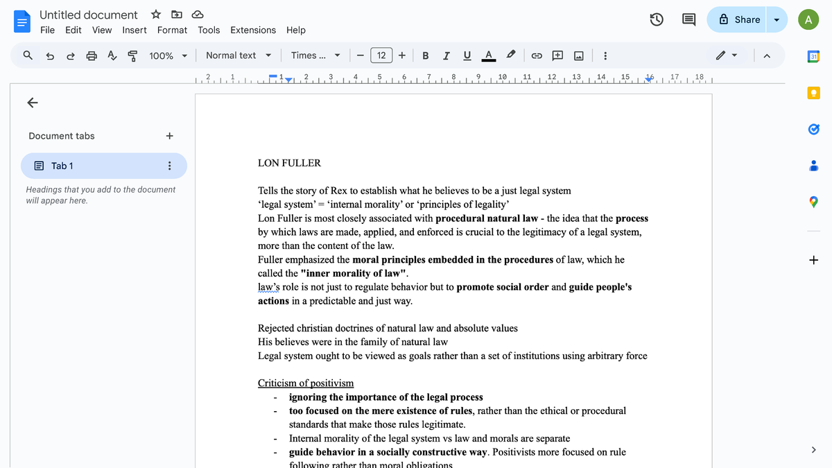Image resolution: width=832 pixels, height=468 pixels.
Task: Hide the side panel with the chevron
Action: point(814,450)
